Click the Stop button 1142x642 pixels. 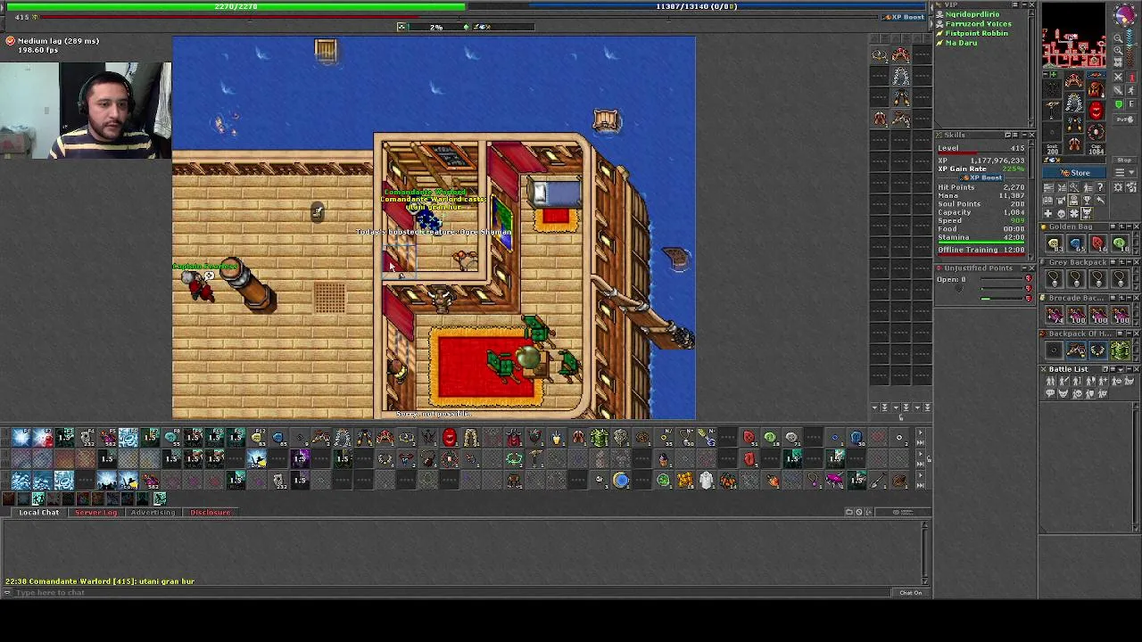coord(1124,160)
